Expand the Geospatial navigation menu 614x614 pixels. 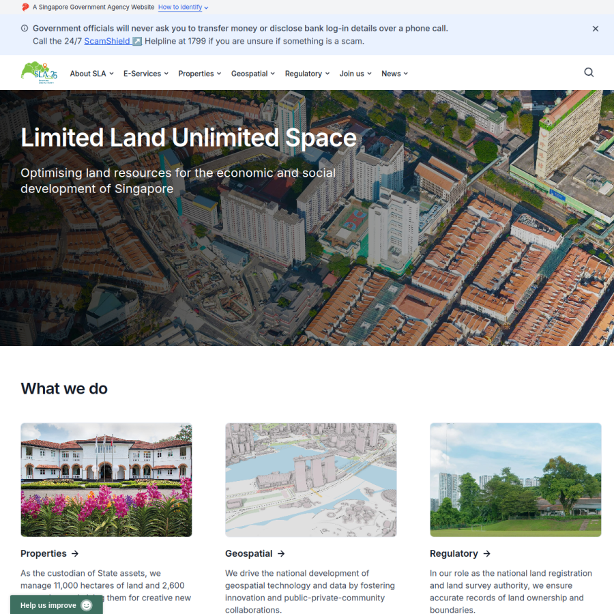pos(253,73)
